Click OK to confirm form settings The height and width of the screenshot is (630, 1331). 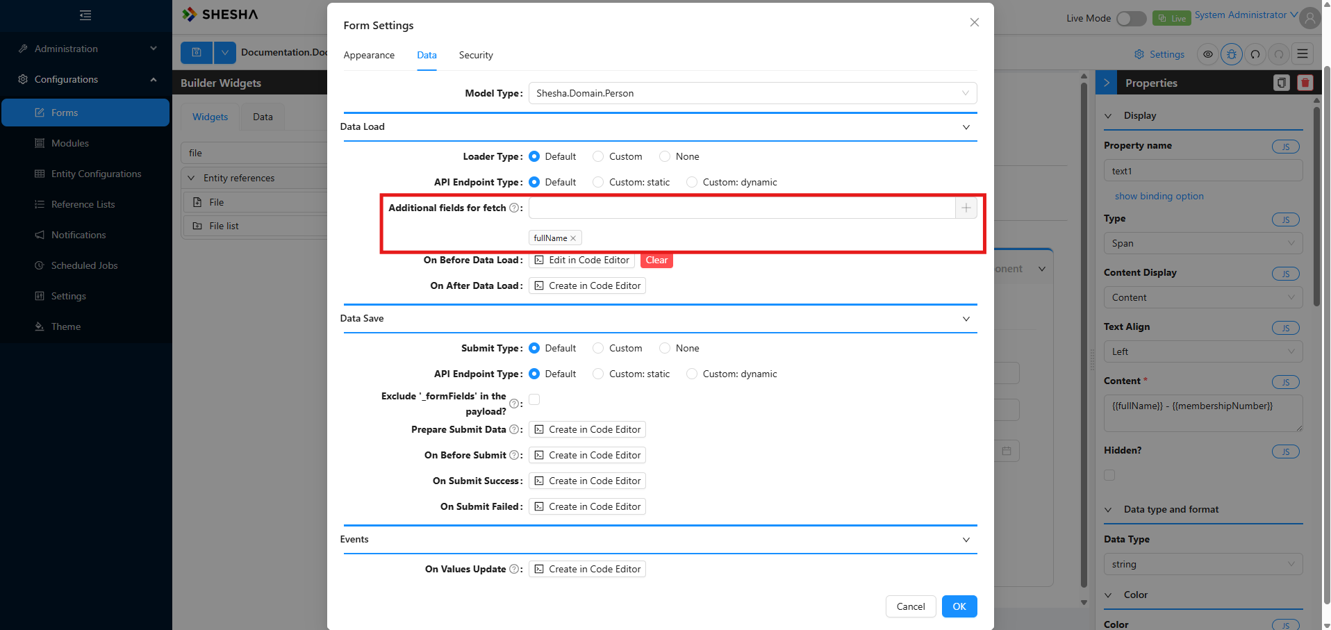click(x=959, y=606)
